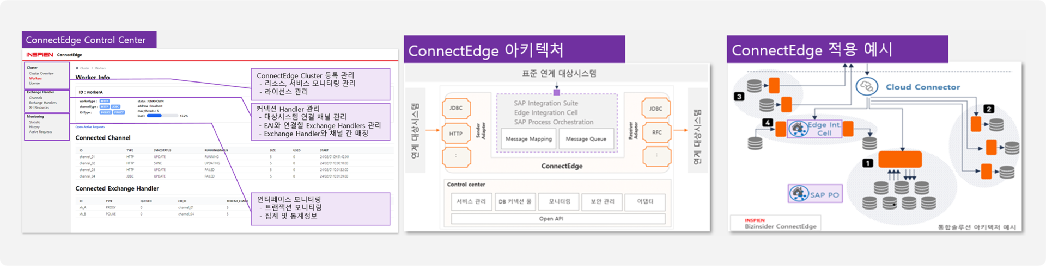
Task: Click the Edge Int. Cell house icon
Action: click(799, 129)
